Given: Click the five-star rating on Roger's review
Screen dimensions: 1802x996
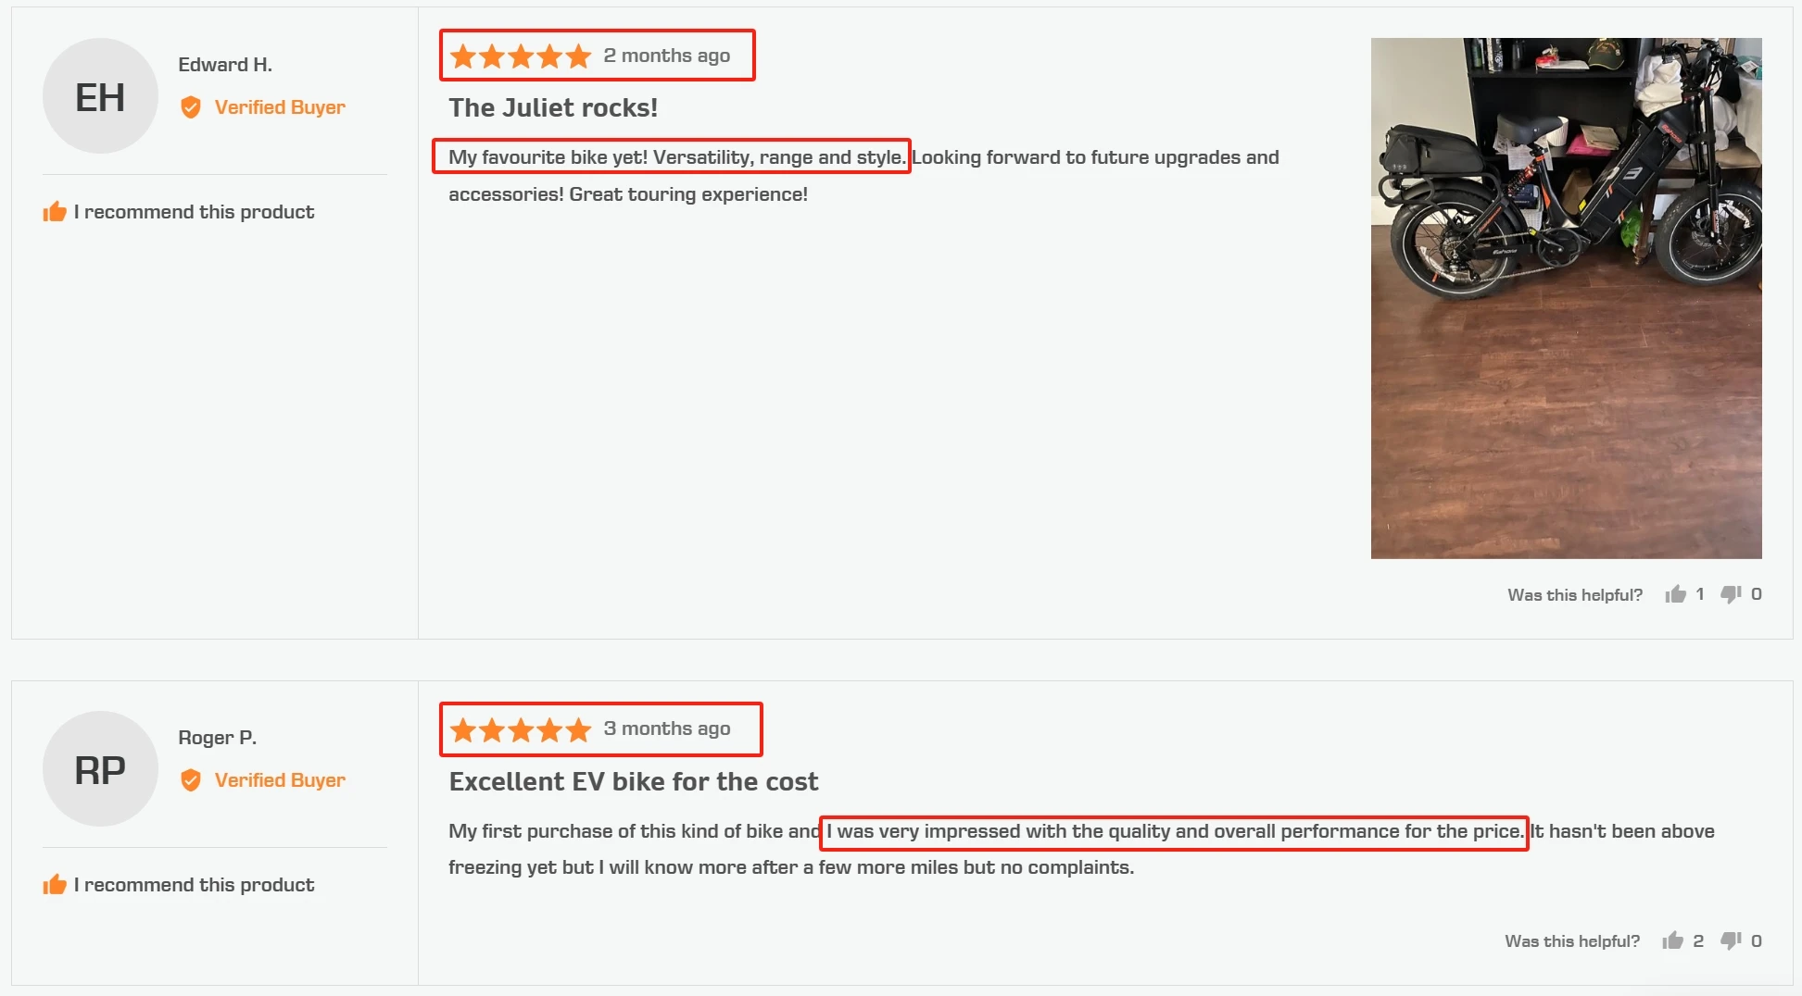Looking at the screenshot, I should pyautogui.click(x=521, y=730).
